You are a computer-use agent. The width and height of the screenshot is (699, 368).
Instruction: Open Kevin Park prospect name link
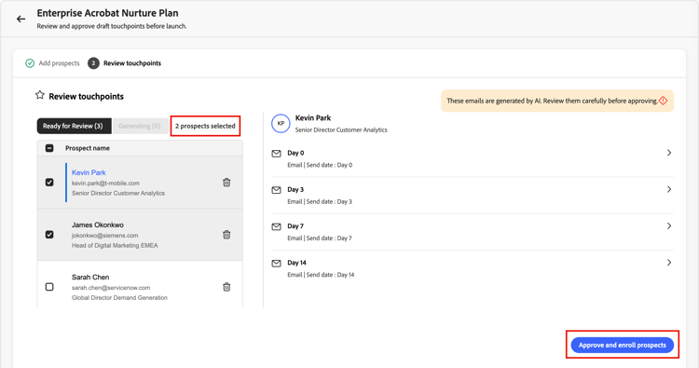89,172
